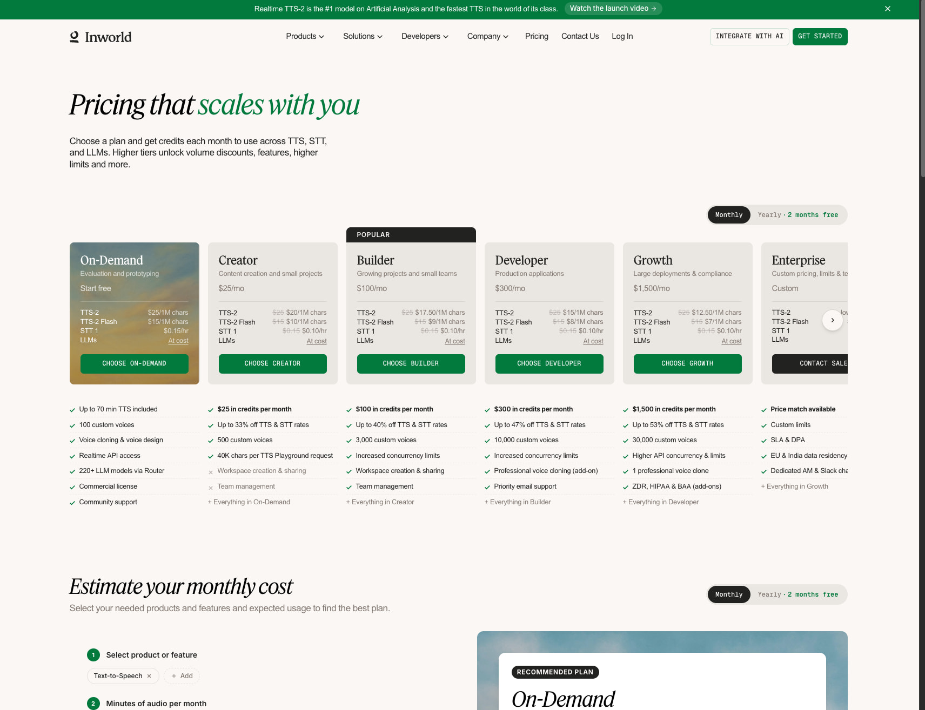Click the RECOMMENDED PLAN badge
Screen dimensions: 925x710
(x=555, y=672)
